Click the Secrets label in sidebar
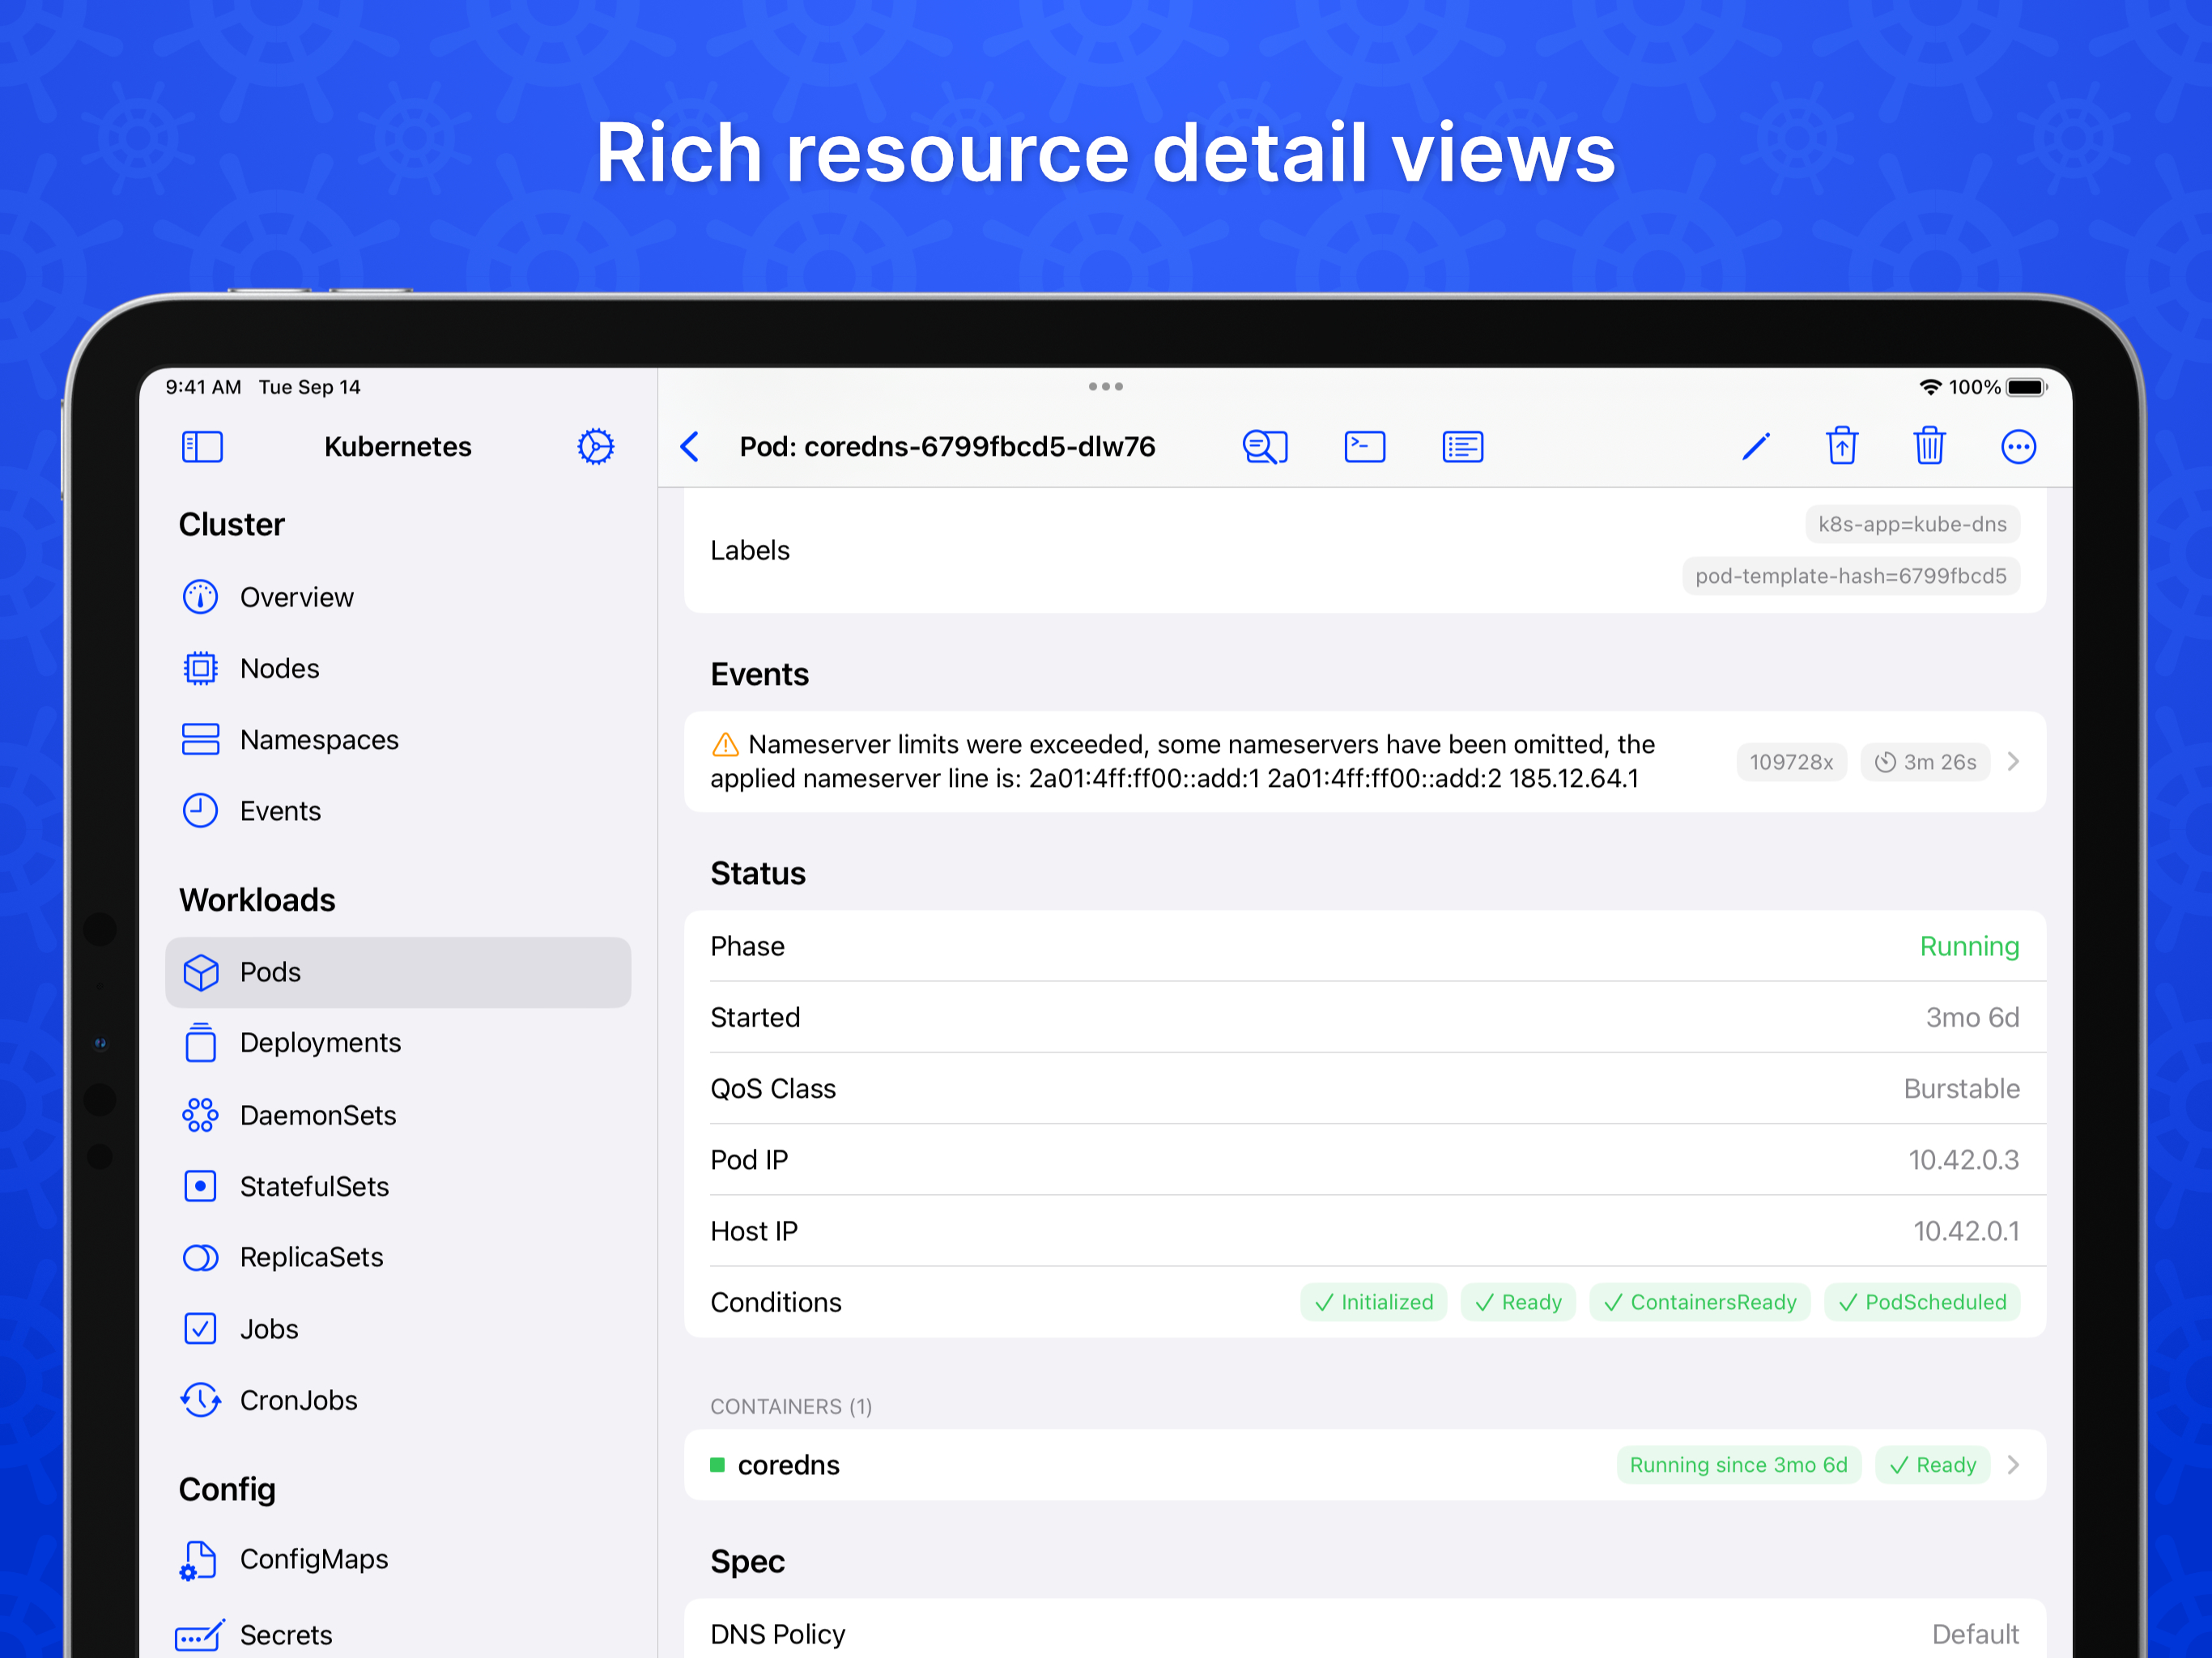Image resolution: width=2212 pixels, height=1658 pixels. point(286,1635)
